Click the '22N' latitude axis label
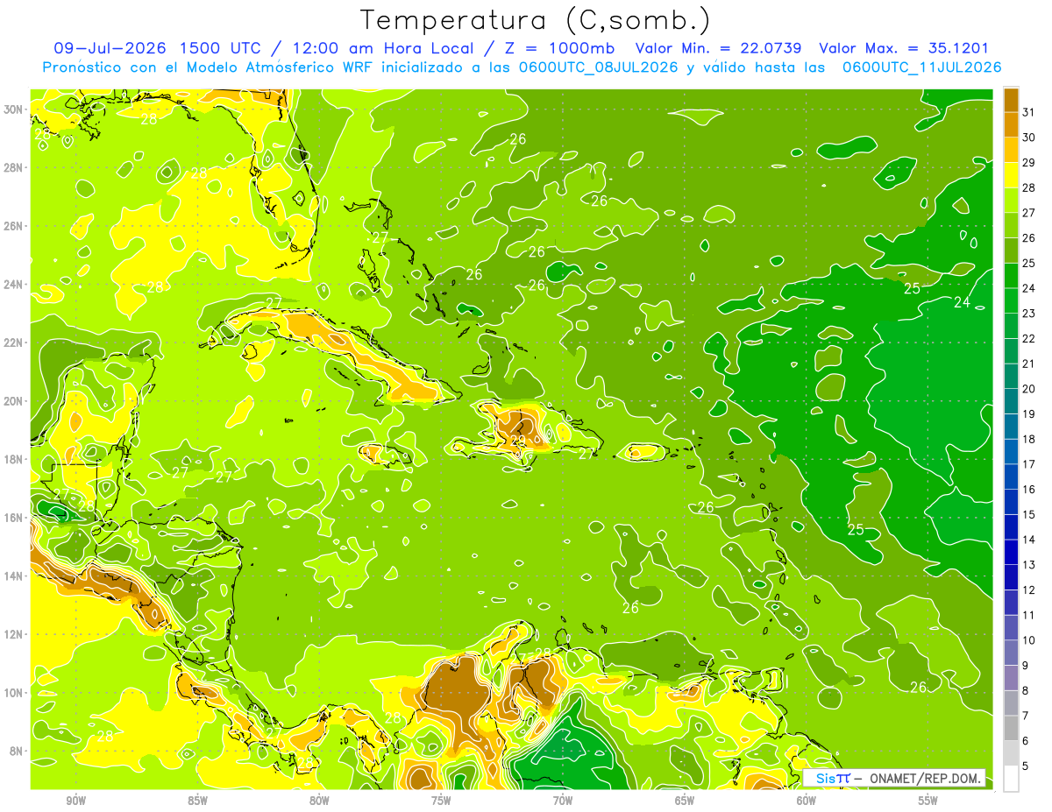Screen dimensions: 1052x812 [x=14, y=342]
